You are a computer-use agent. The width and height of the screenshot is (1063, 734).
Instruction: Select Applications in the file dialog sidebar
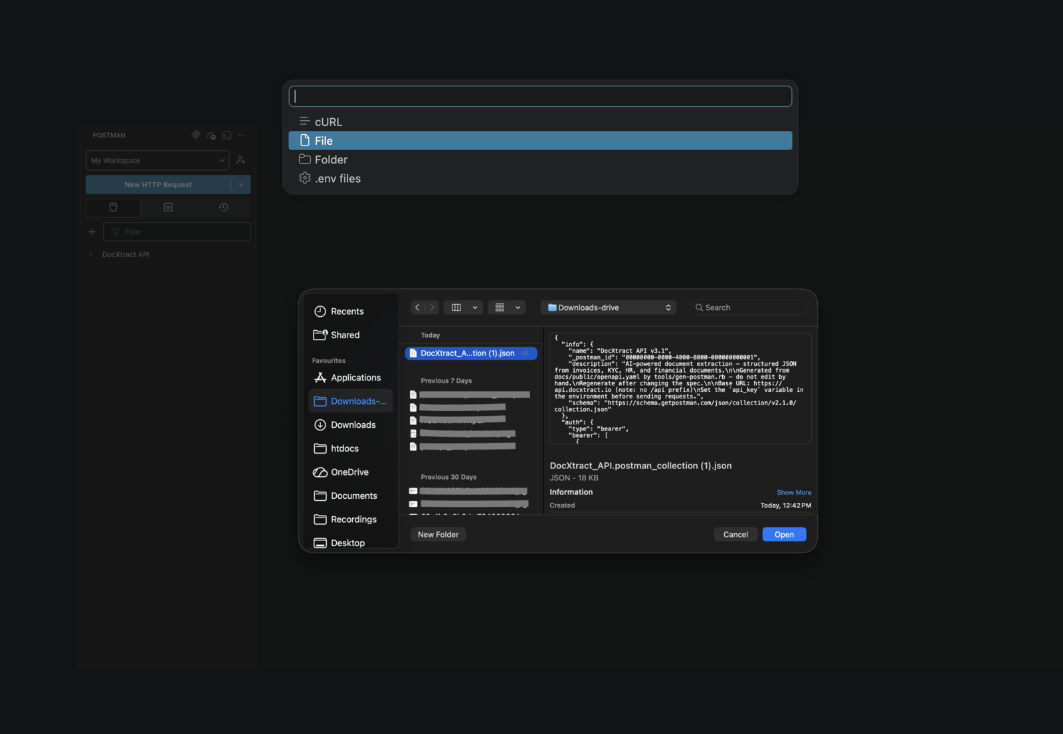(x=351, y=378)
